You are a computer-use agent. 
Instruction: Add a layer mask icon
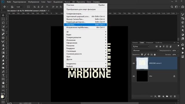click(x=159, y=96)
